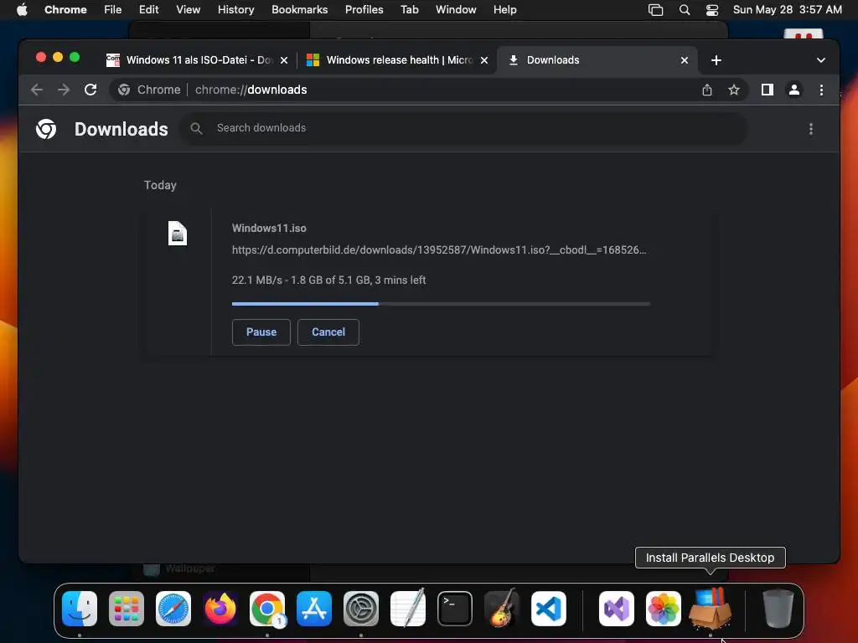Open the computerbild.de download URL link
Viewport: 858px width, 643px height.
(439, 249)
